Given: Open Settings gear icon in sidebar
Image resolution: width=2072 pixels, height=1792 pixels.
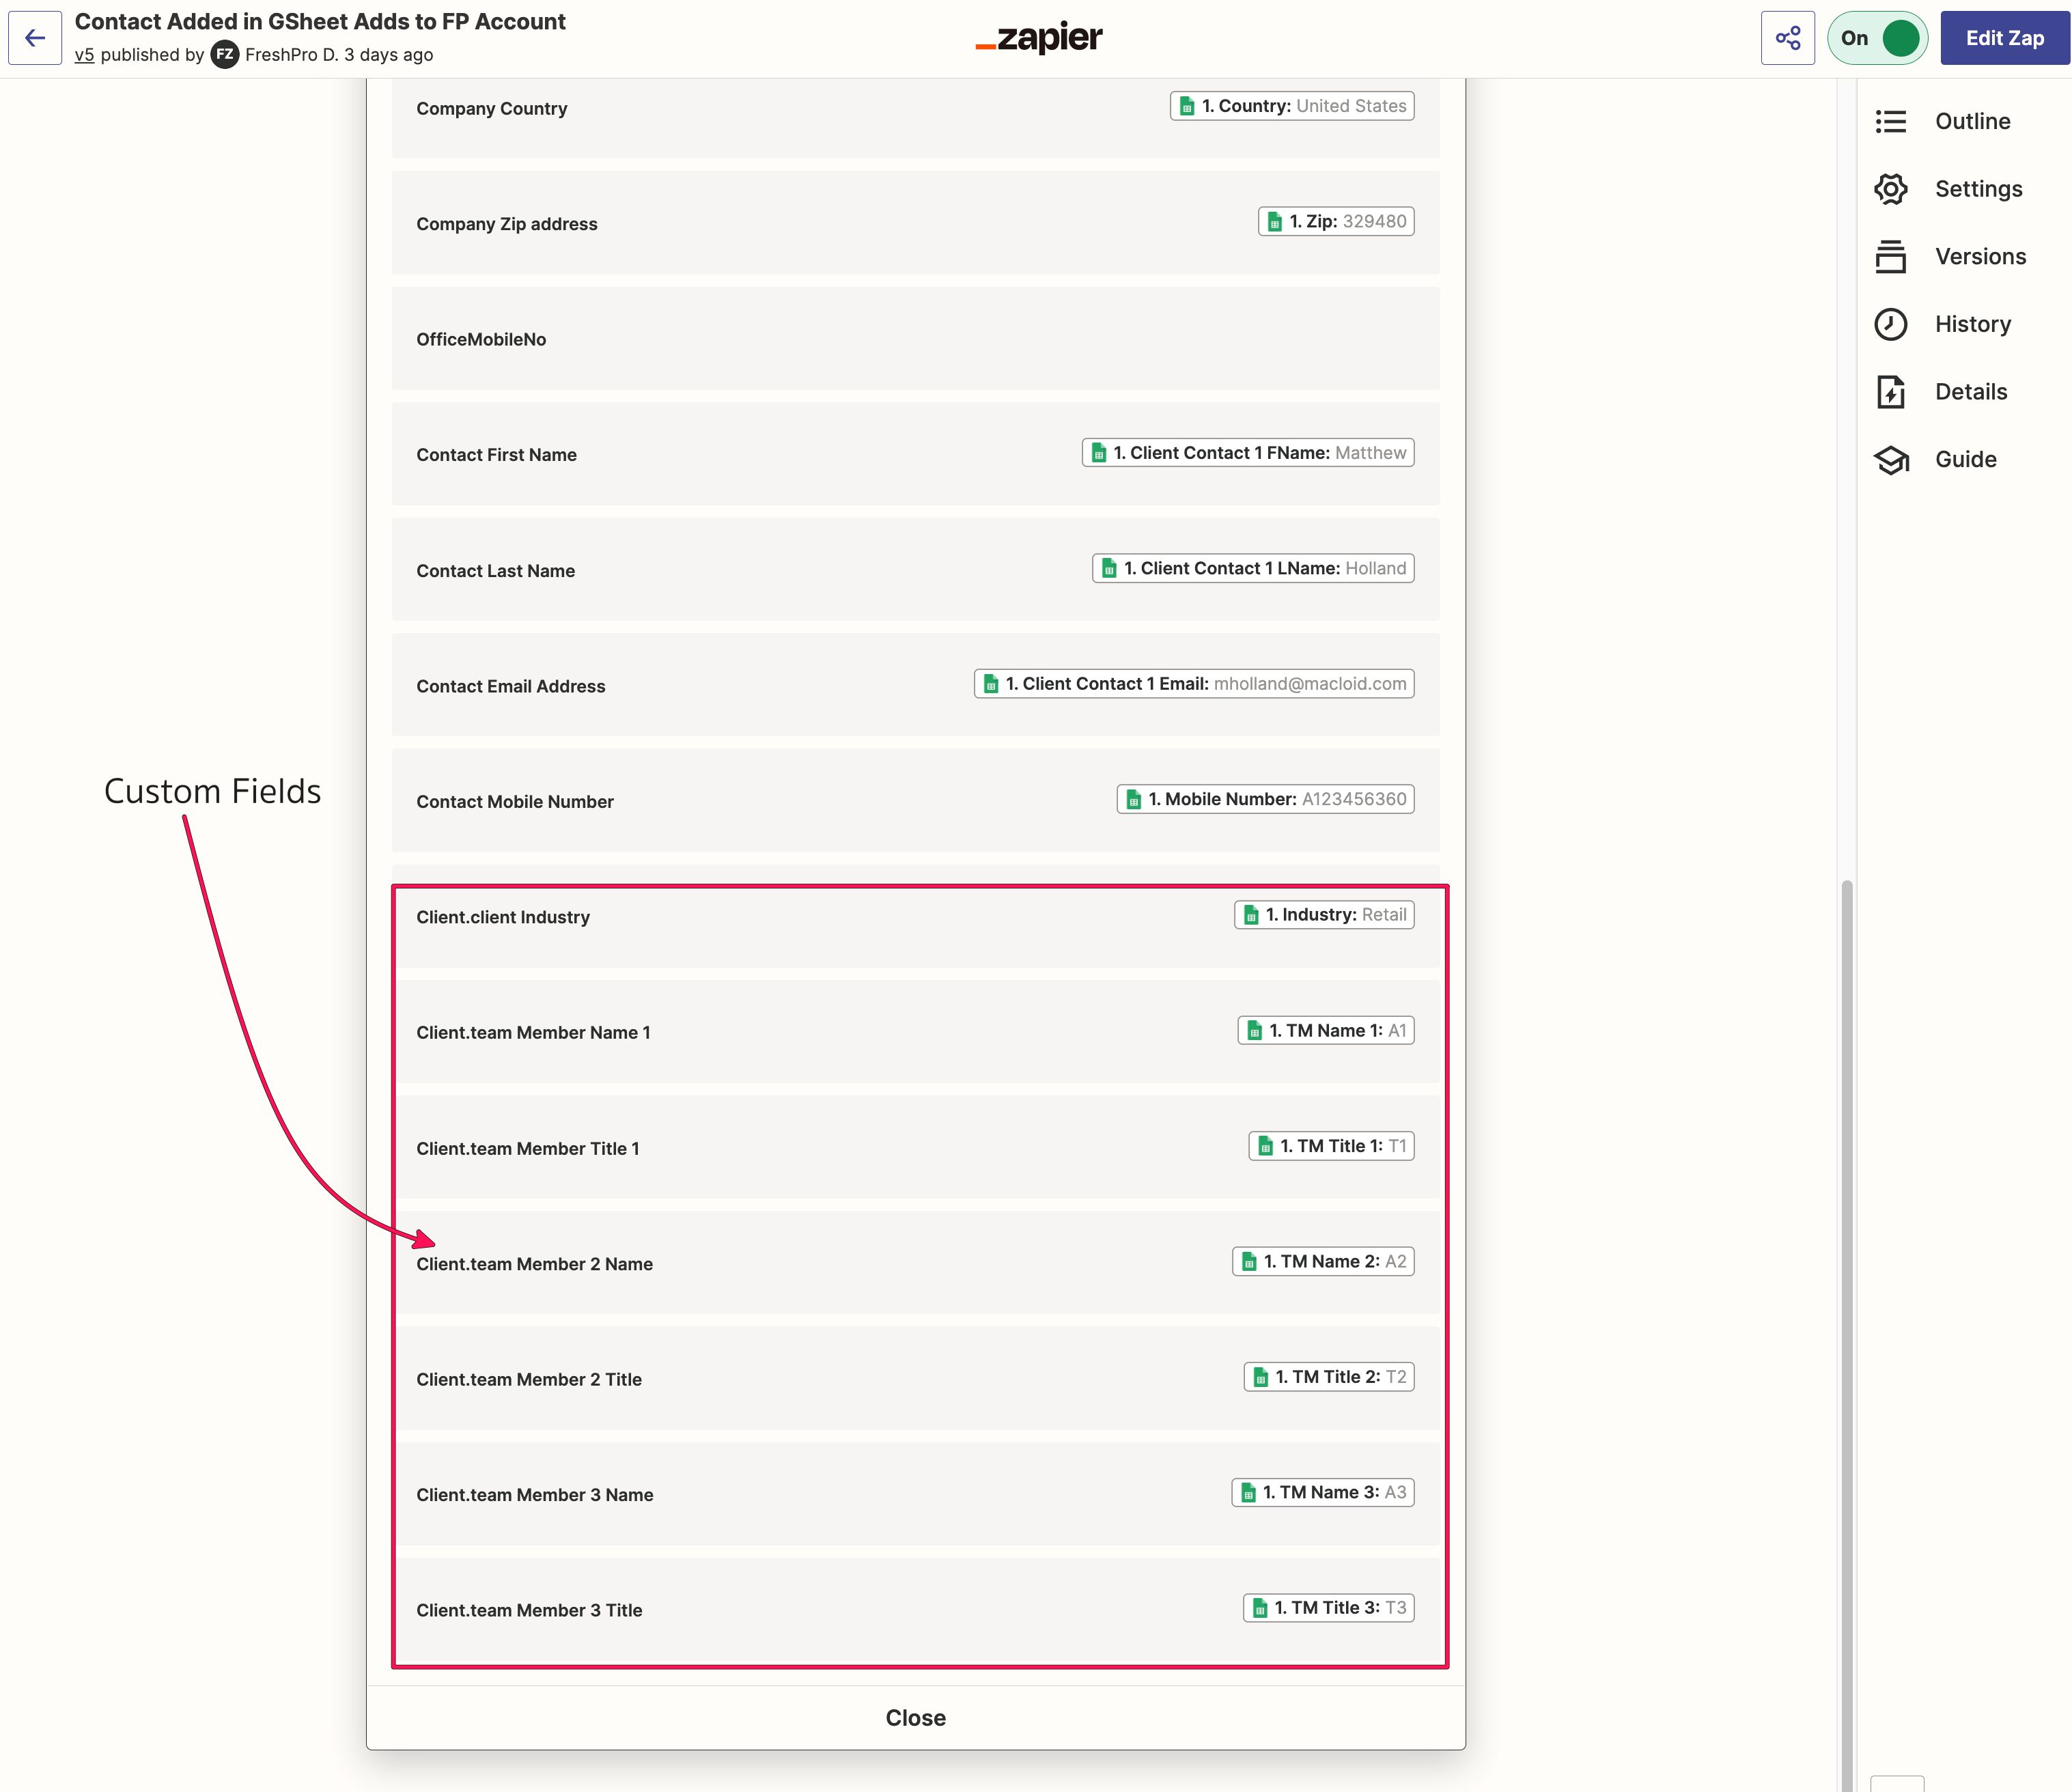Looking at the screenshot, I should click(x=1890, y=189).
